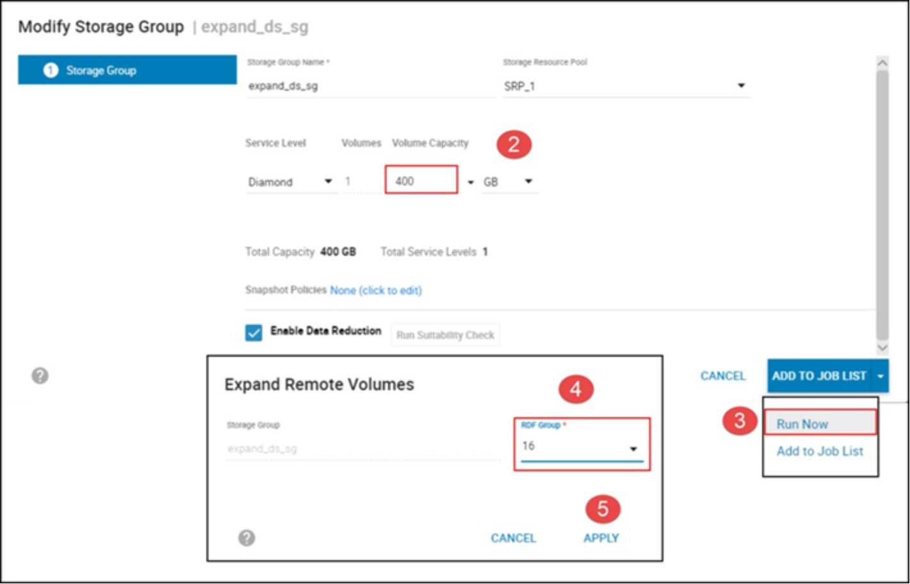Viewport: 910px width, 584px height.
Task: Cancel the Modify Storage Group dialog
Action: (723, 376)
